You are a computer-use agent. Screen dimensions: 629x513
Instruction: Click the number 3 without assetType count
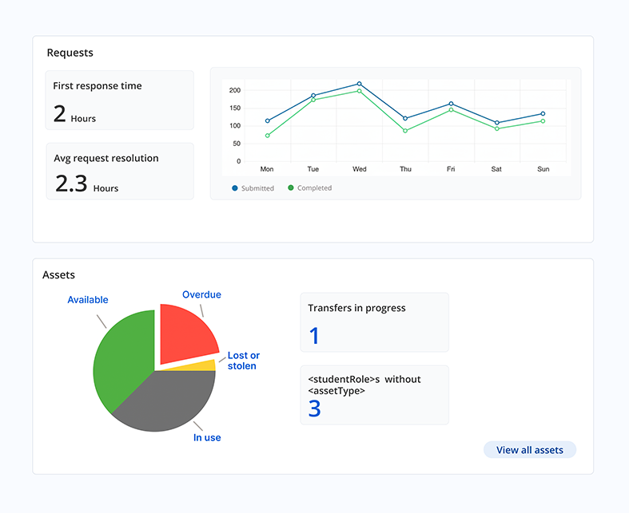click(x=315, y=409)
